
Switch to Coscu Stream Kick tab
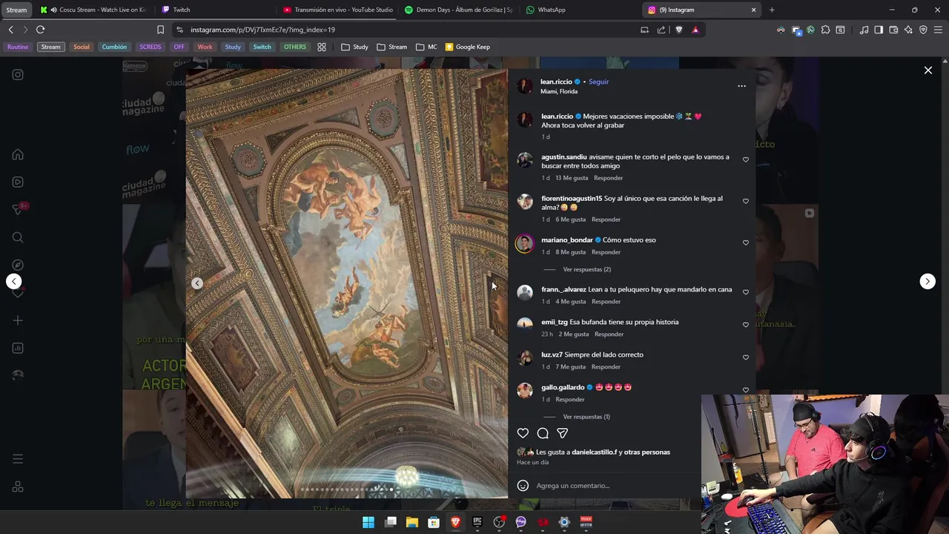pos(94,10)
